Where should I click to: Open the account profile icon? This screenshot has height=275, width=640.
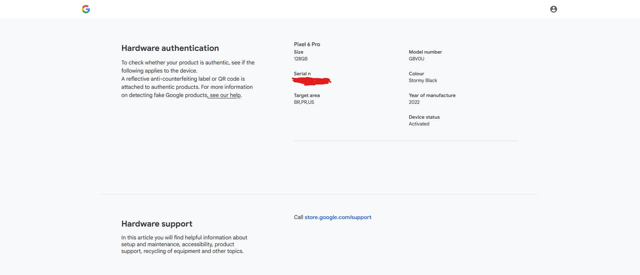point(554,9)
